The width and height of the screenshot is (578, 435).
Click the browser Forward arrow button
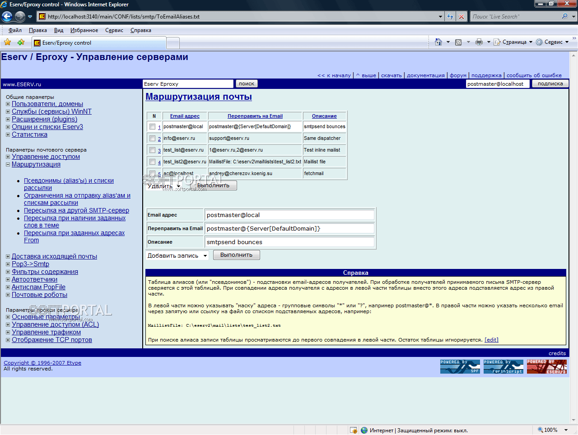[20, 17]
